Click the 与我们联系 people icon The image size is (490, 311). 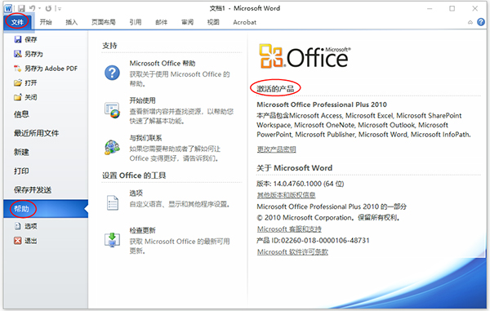click(x=112, y=148)
